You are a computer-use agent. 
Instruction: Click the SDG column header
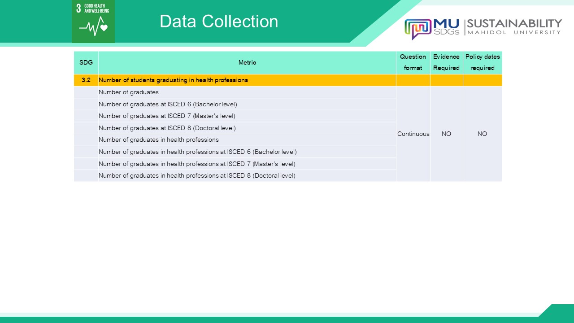[86, 63]
